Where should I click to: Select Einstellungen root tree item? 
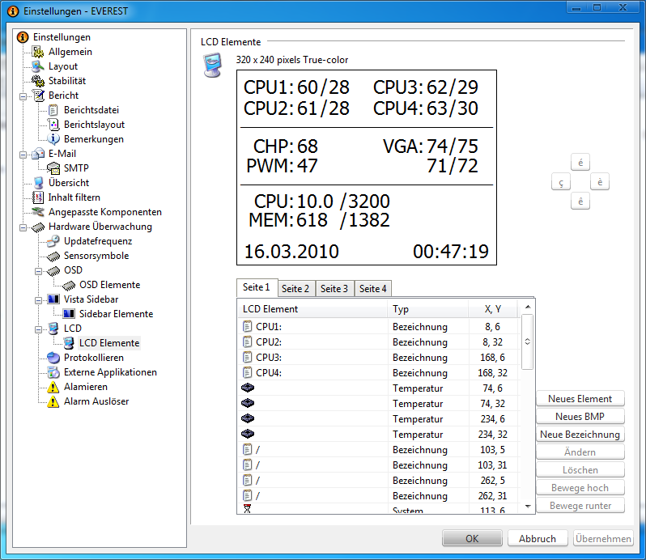coord(62,37)
